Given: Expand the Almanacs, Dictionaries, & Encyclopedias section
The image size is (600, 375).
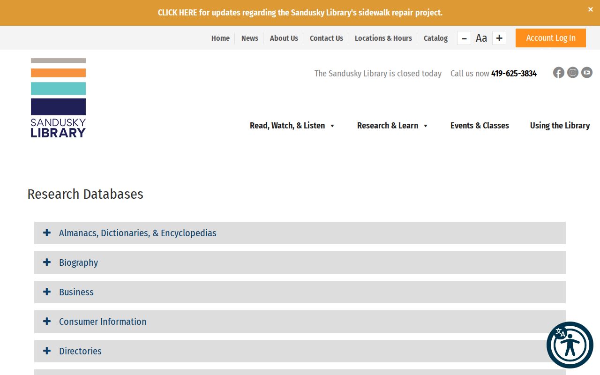Looking at the screenshot, I should point(300,233).
